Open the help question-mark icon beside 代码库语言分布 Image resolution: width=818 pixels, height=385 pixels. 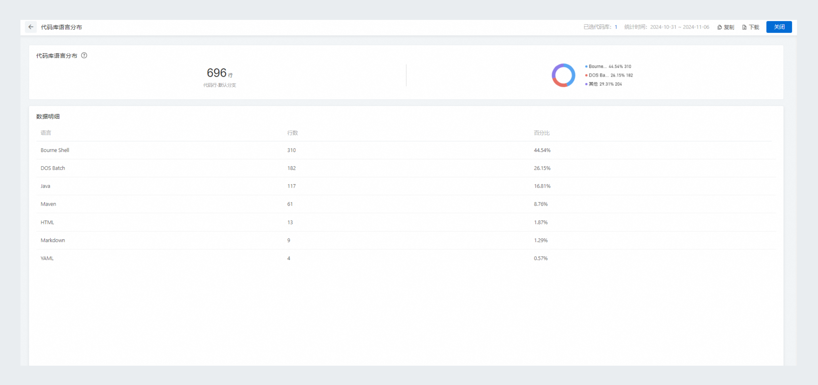pos(84,56)
